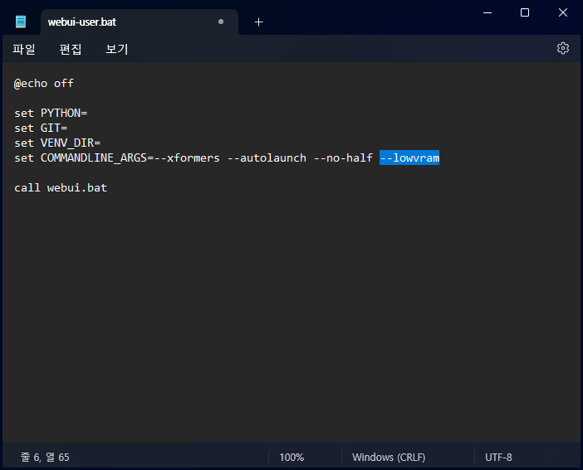The image size is (583, 470).
Task: Open the settings gear icon
Action: point(562,48)
